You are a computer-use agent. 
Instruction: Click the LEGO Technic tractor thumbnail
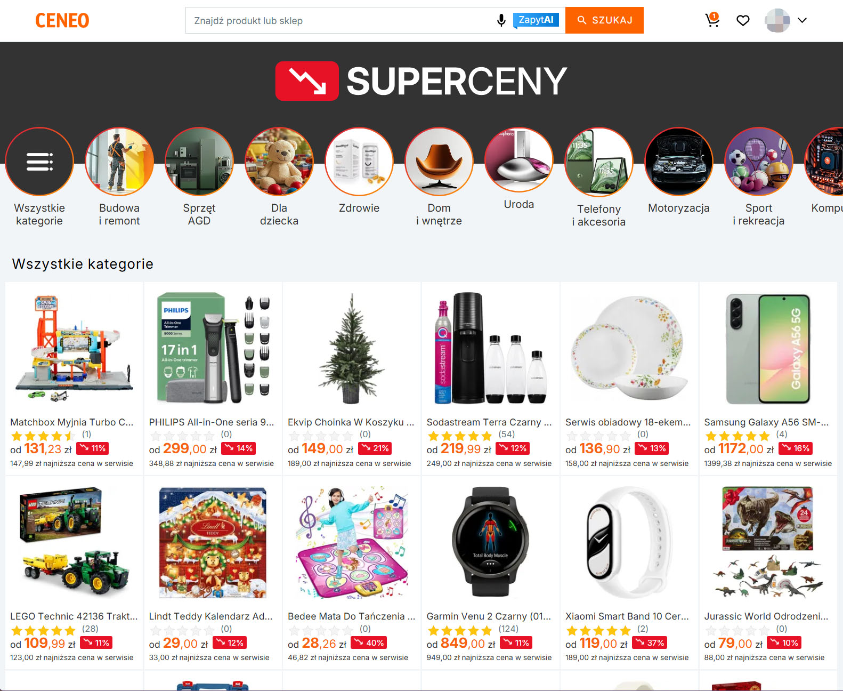click(75, 543)
